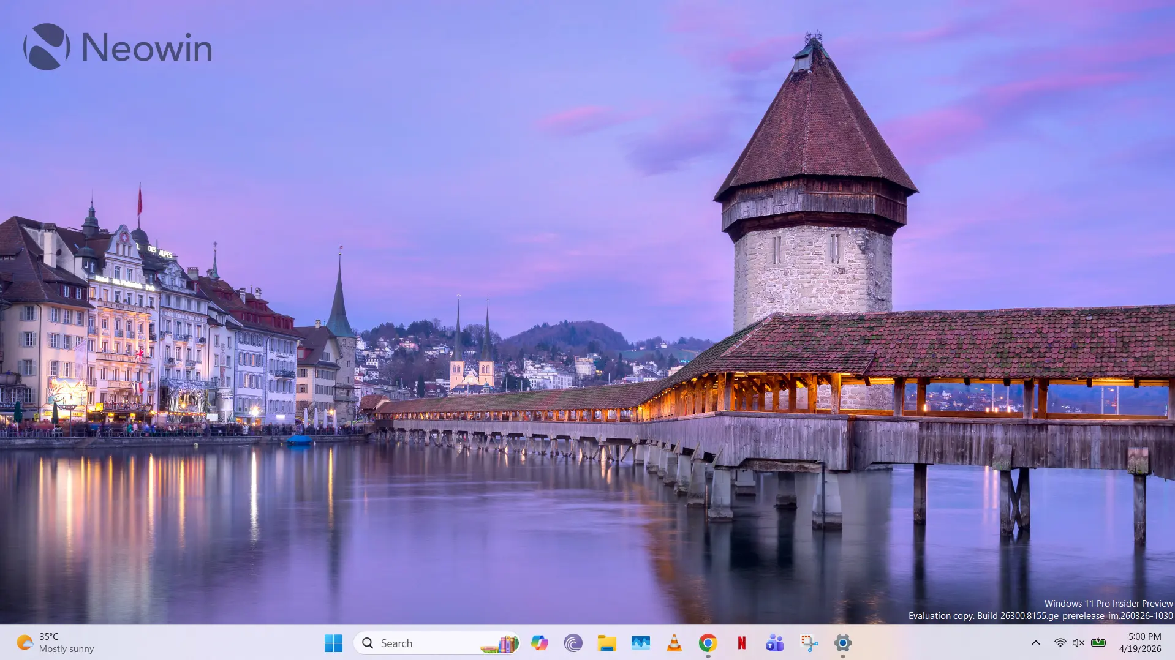Image resolution: width=1175 pixels, height=660 pixels.
Task: Switch to the Settings app
Action: tap(842, 643)
